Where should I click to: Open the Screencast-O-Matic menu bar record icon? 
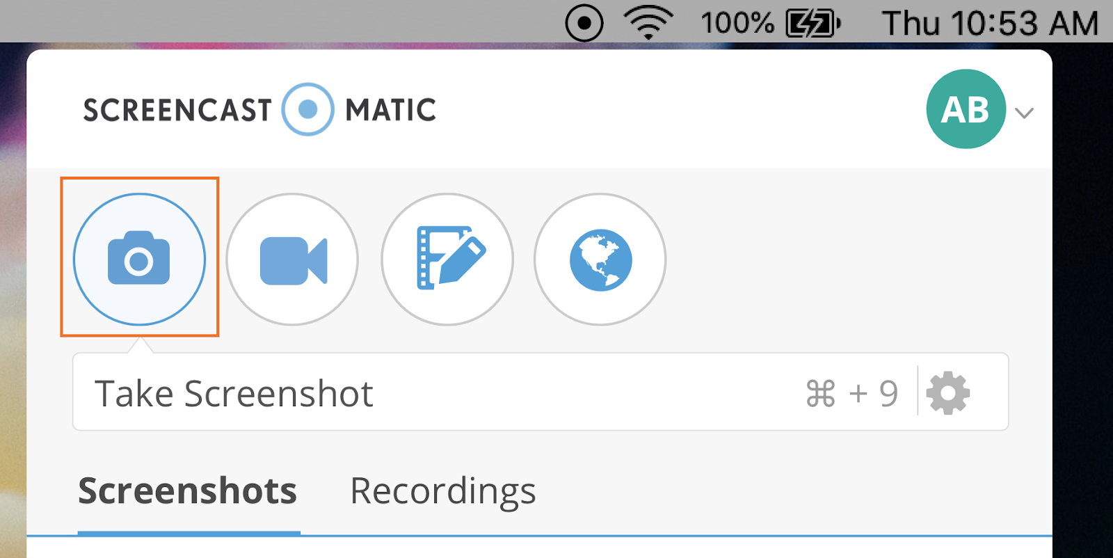584,23
